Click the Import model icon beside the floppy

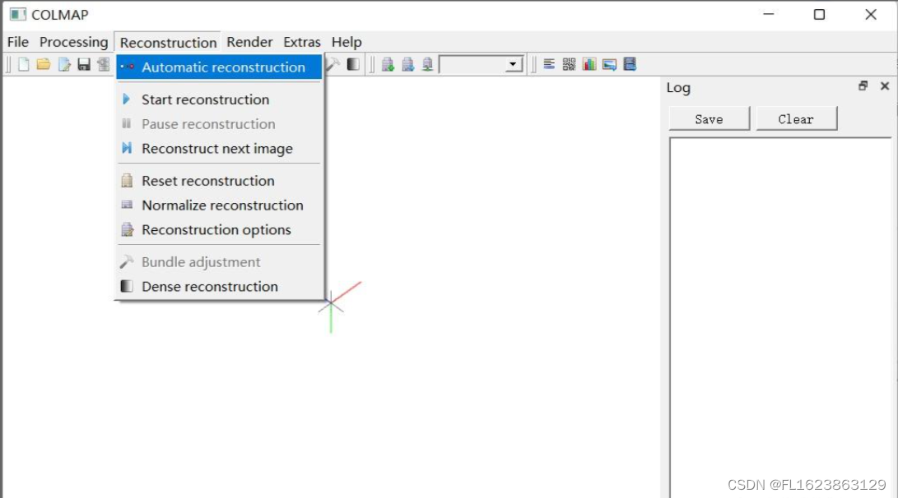pyautogui.click(x=104, y=64)
